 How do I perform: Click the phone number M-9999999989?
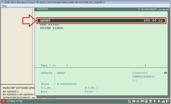(x=67, y=84)
